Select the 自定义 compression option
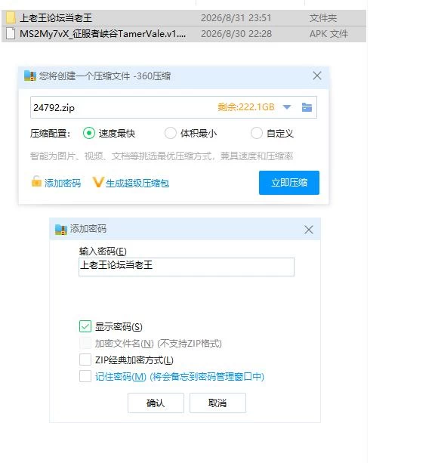 pos(257,133)
